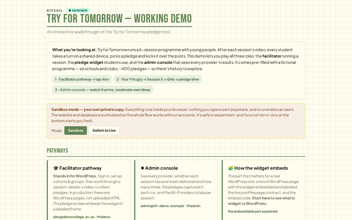352x220 pixels.
Task: Open step 1 Facilitator pathway chip
Action: click(x=82, y=79)
